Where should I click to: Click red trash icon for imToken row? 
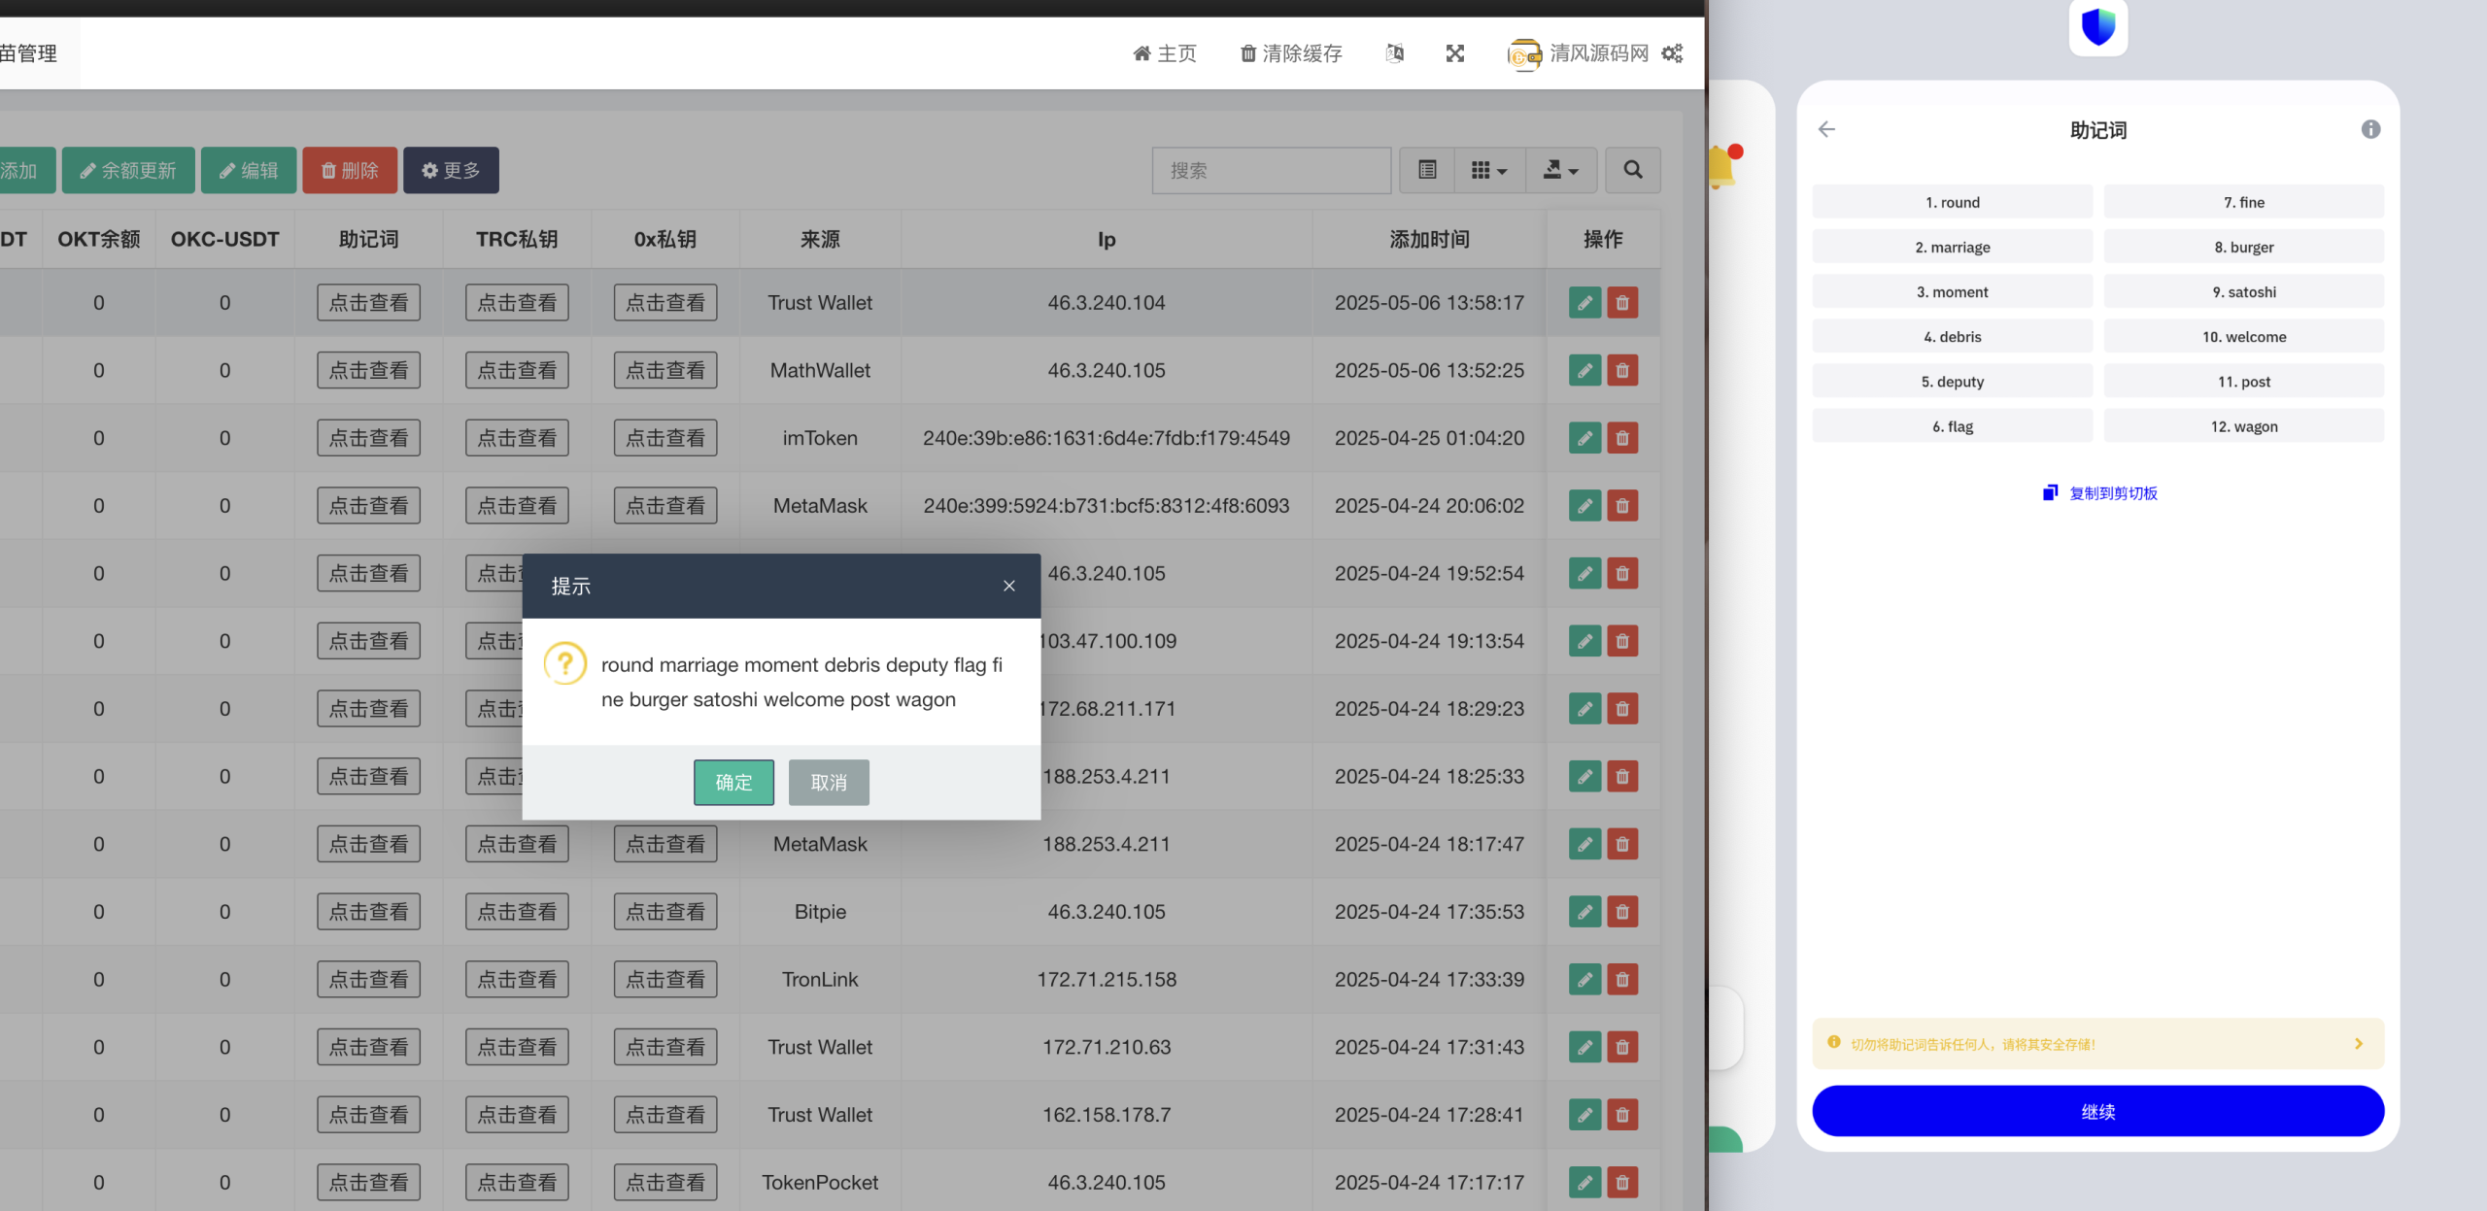(1622, 438)
